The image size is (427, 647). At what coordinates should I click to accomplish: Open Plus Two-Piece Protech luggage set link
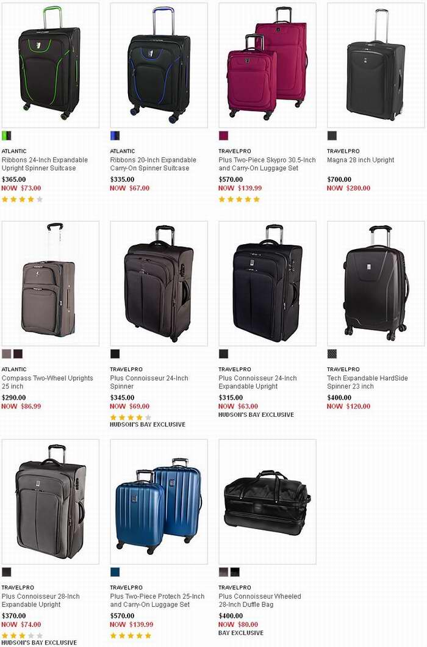click(x=157, y=601)
